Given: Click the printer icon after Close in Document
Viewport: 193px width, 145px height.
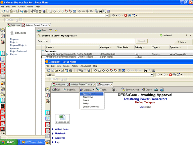Looking at the screenshot, I should [156, 89].
